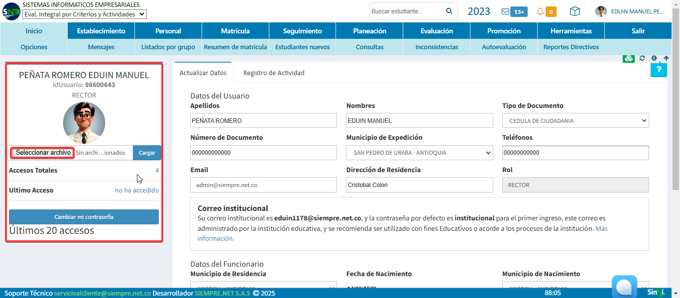Click the Número de Documento field
680x298 pixels.
[263, 153]
